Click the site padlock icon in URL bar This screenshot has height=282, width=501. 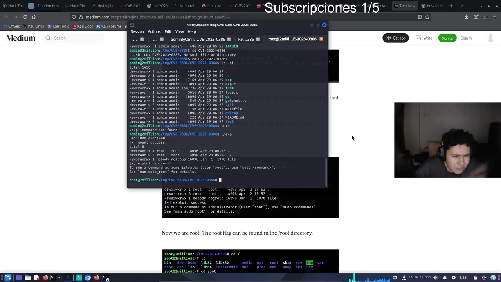coord(81,17)
